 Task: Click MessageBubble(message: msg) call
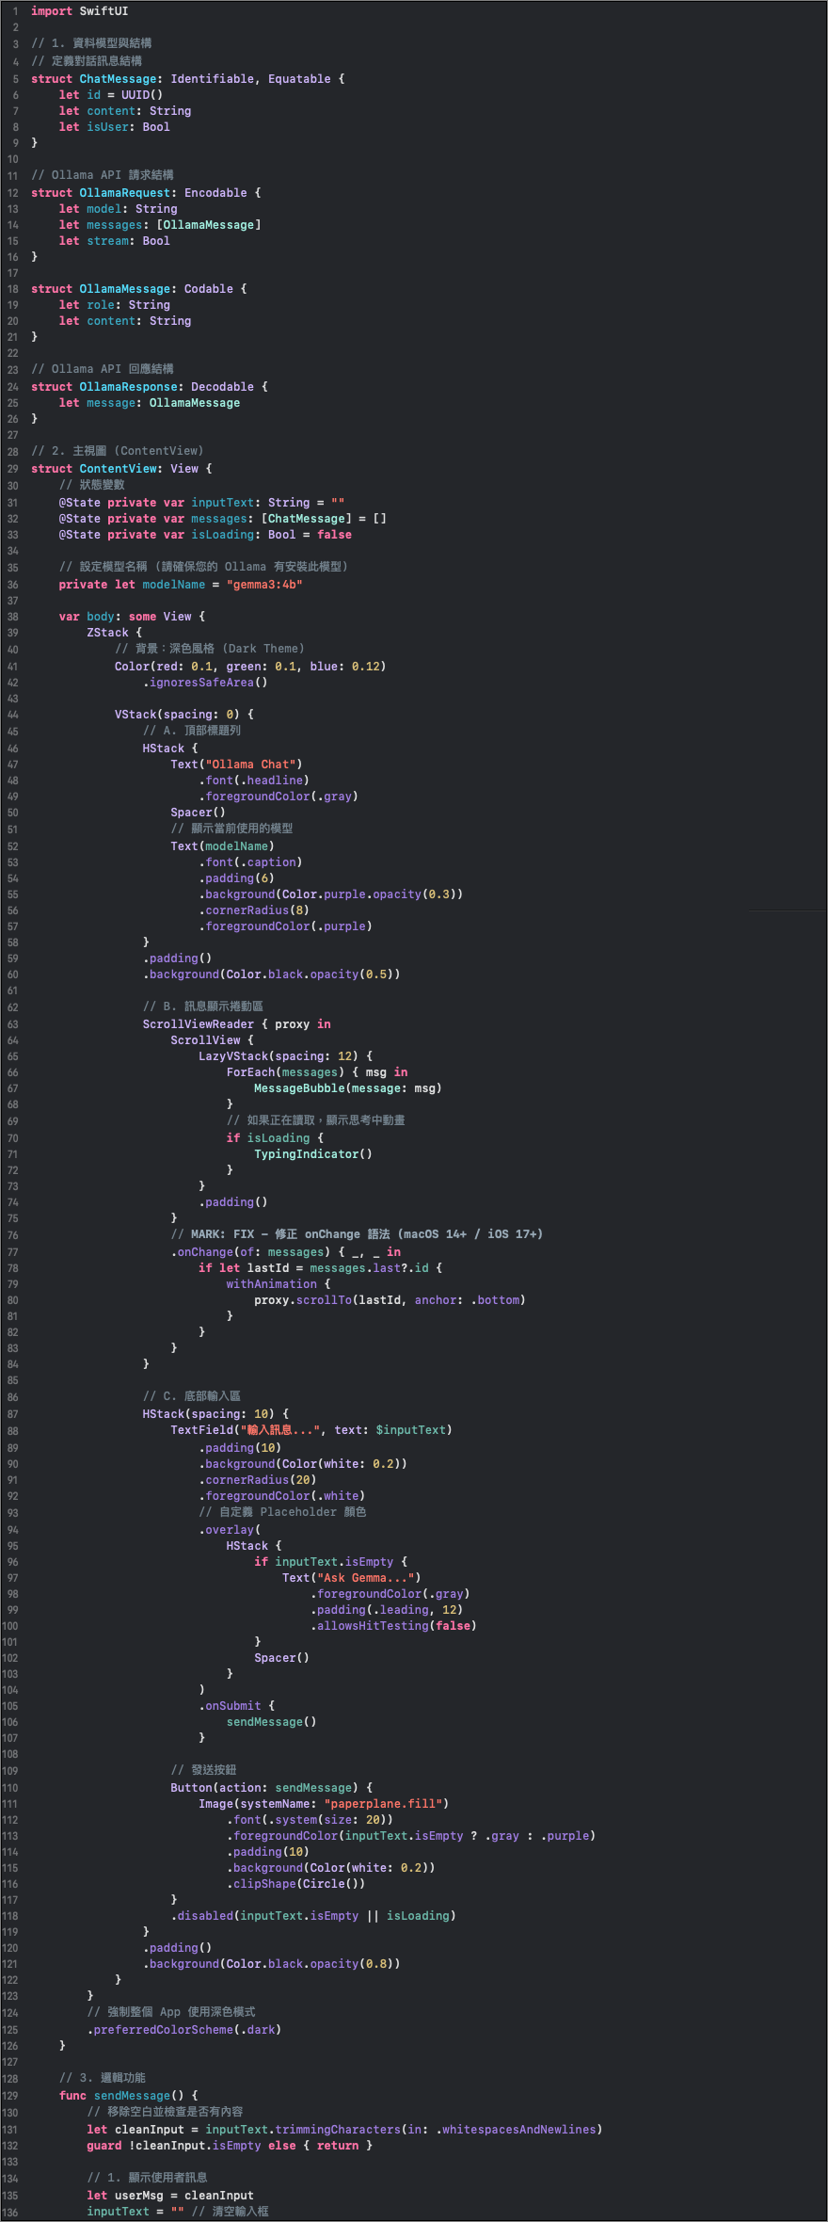pos(347,1088)
